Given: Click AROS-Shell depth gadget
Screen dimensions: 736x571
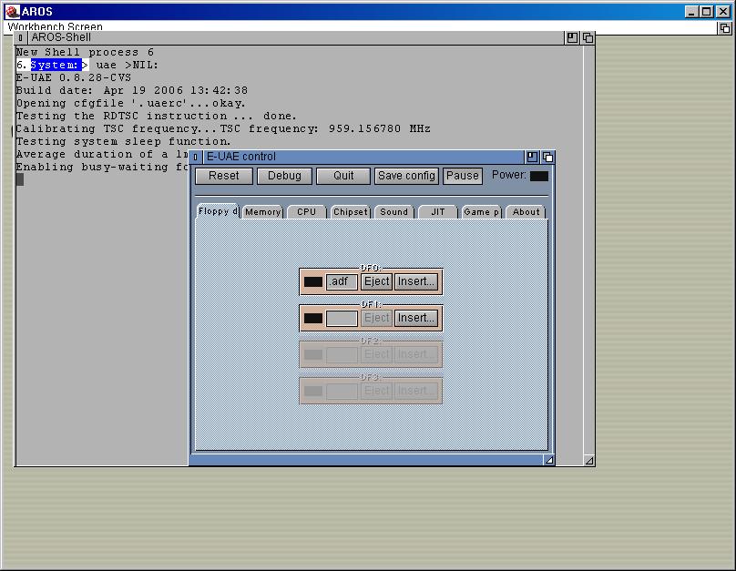Looking at the screenshot, I should click(x=588, y=37).
